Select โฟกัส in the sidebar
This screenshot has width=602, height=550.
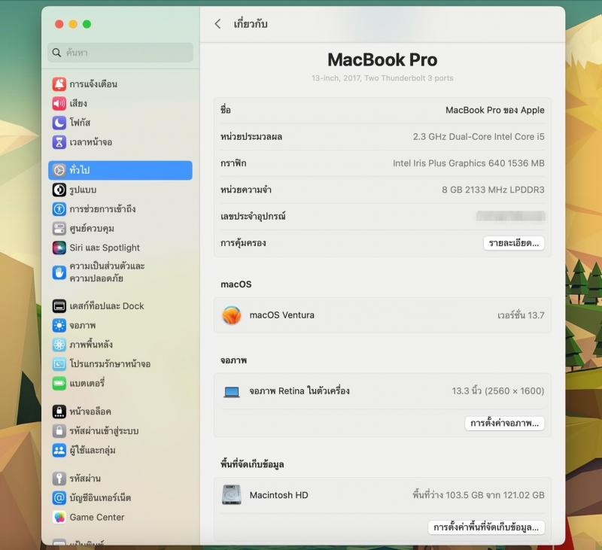tap(120, 123)
